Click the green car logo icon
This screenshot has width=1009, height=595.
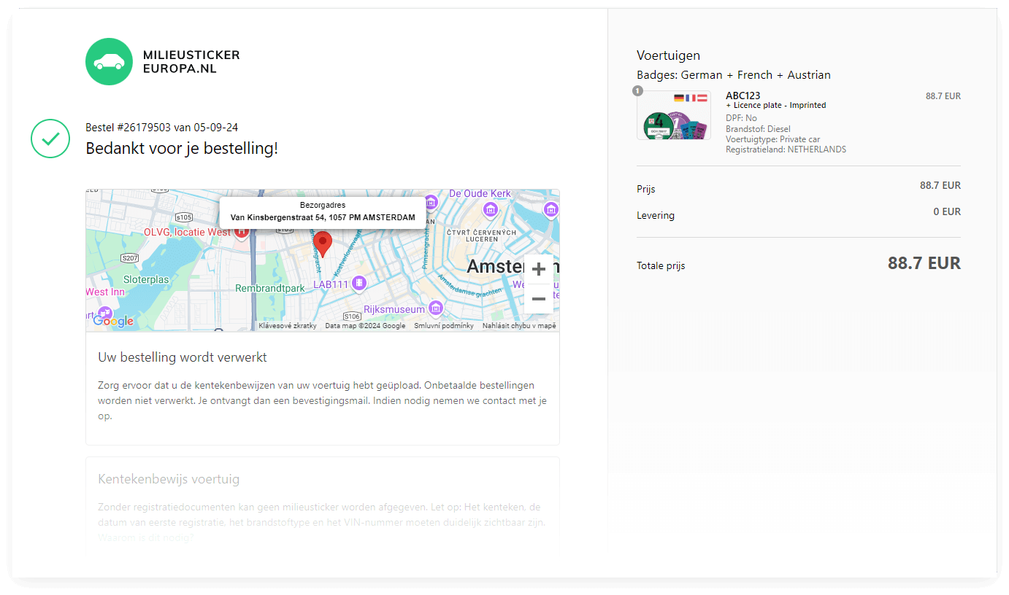109,62
